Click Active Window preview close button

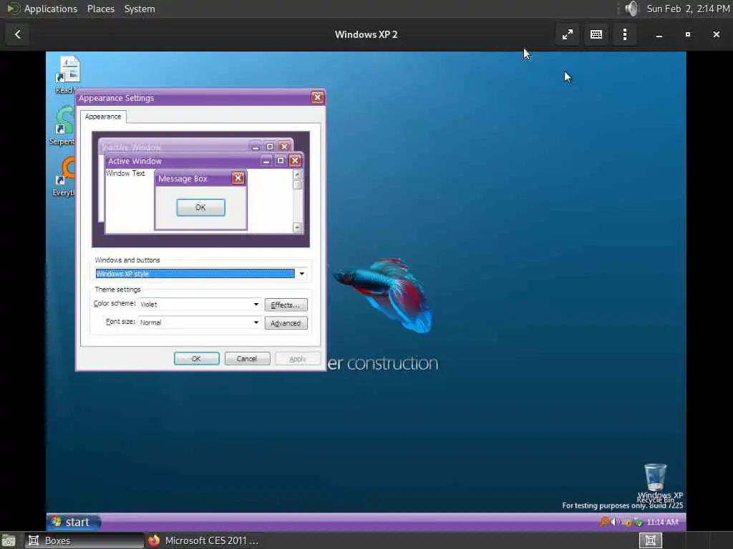tap(295, 161)
